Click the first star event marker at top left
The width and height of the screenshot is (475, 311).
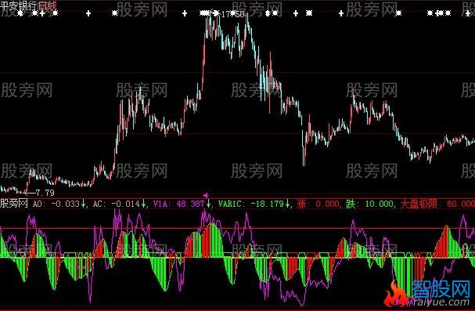pos(20,13)
